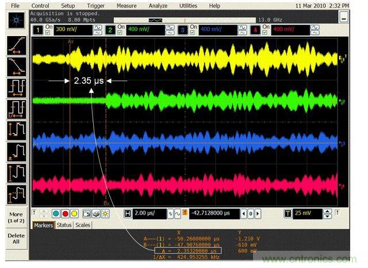
Task: Click More (1 of 2) button
Action: coord(16,218)
